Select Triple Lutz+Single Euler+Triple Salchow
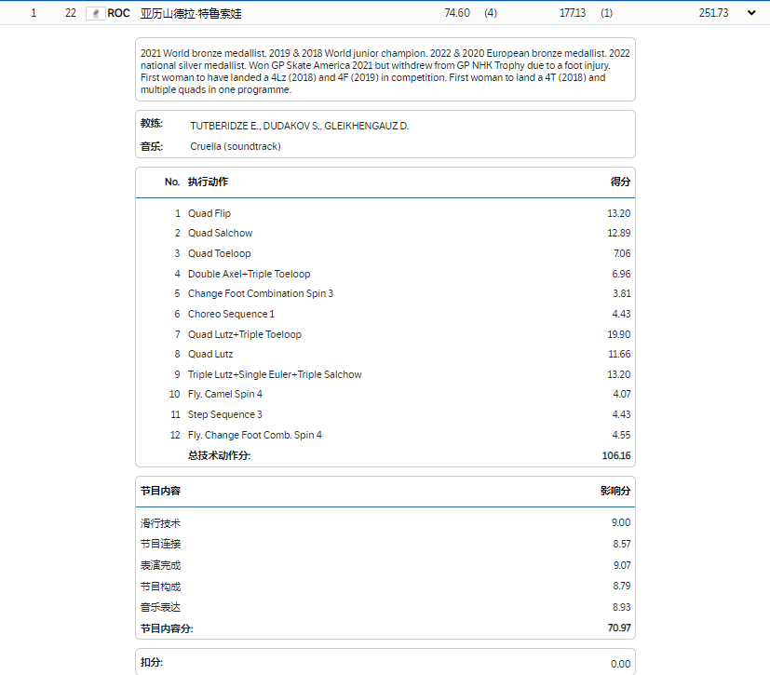The image size is (770, 675). (275, 374)
